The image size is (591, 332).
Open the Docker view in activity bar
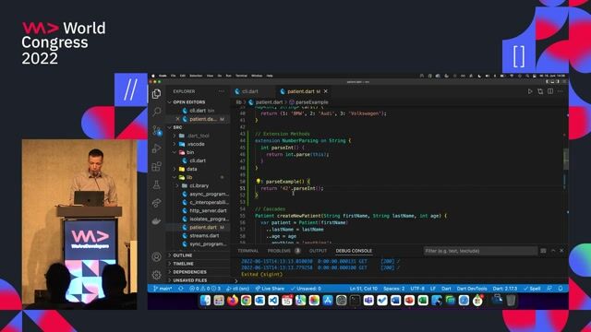pyautogui.click(x=156, y=221)
